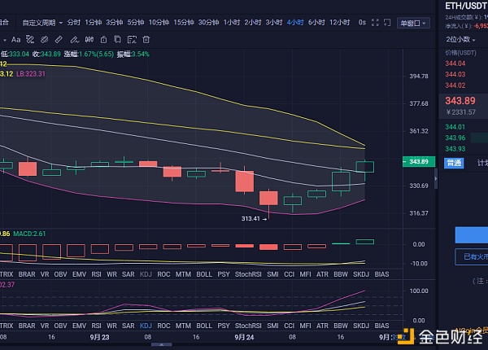Click ask price 344.03 in order book
The height and width of the screenshot is (350, 488).
pos(455,74)
